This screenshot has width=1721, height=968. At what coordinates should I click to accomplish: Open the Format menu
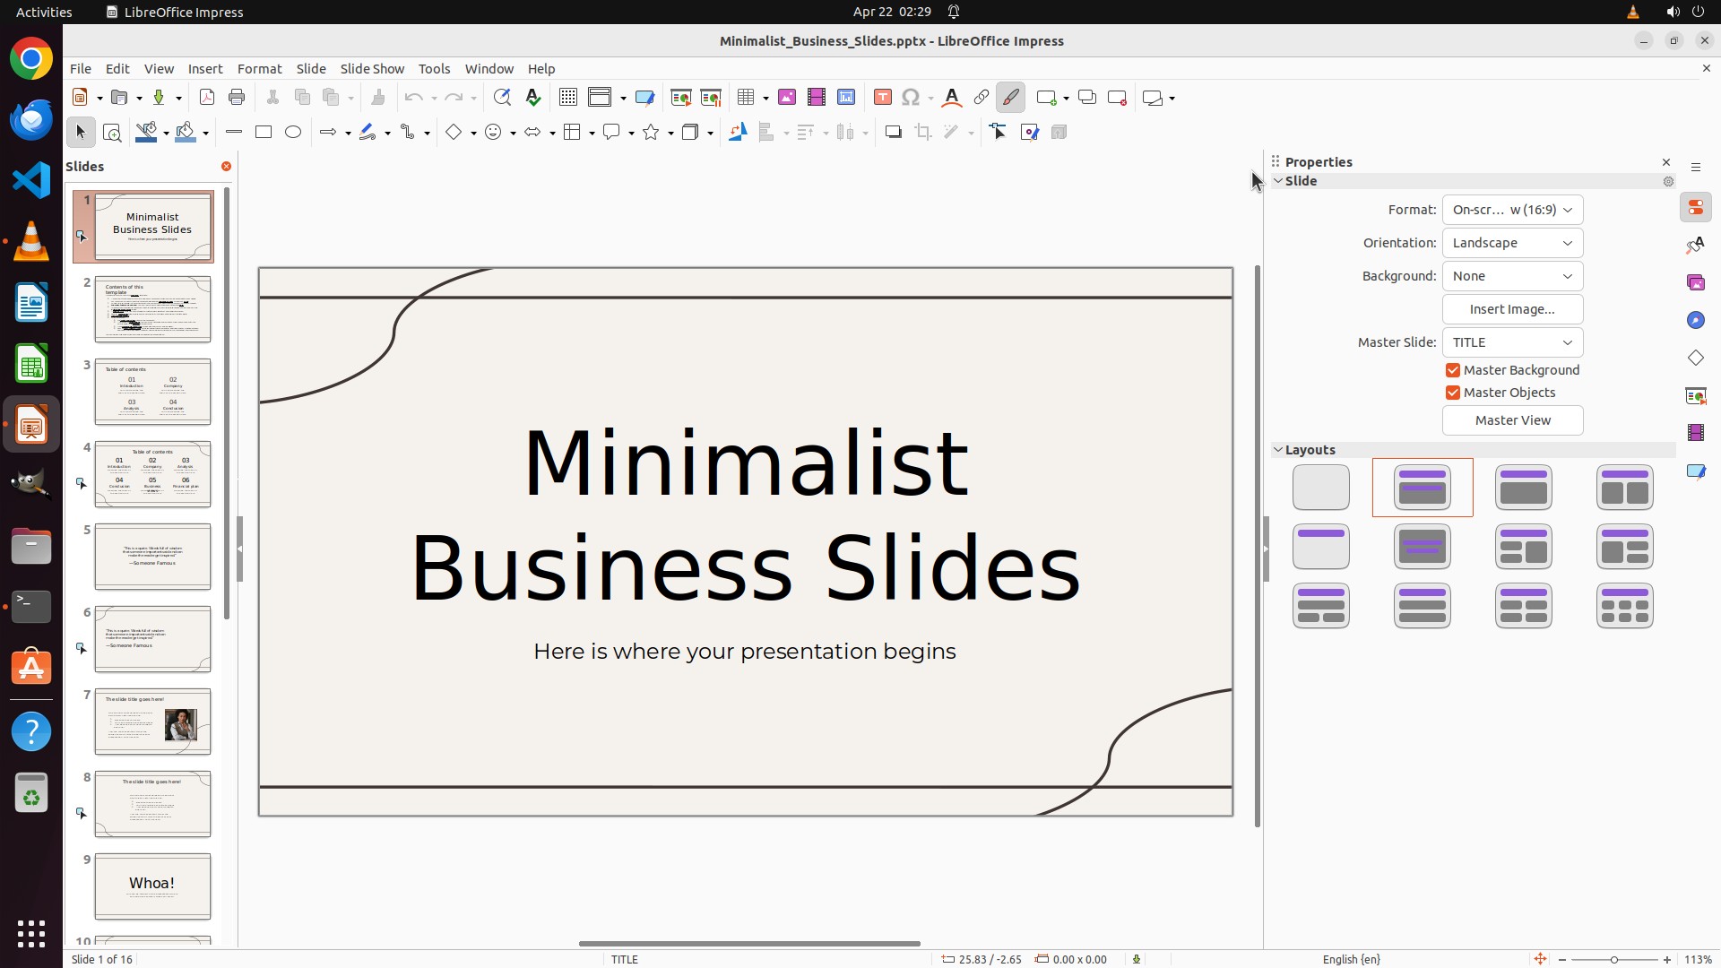pos(259,69)
